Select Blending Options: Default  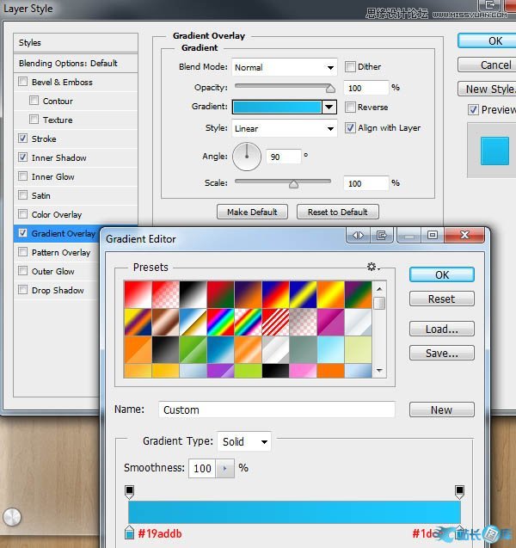(x=68, y=64)
